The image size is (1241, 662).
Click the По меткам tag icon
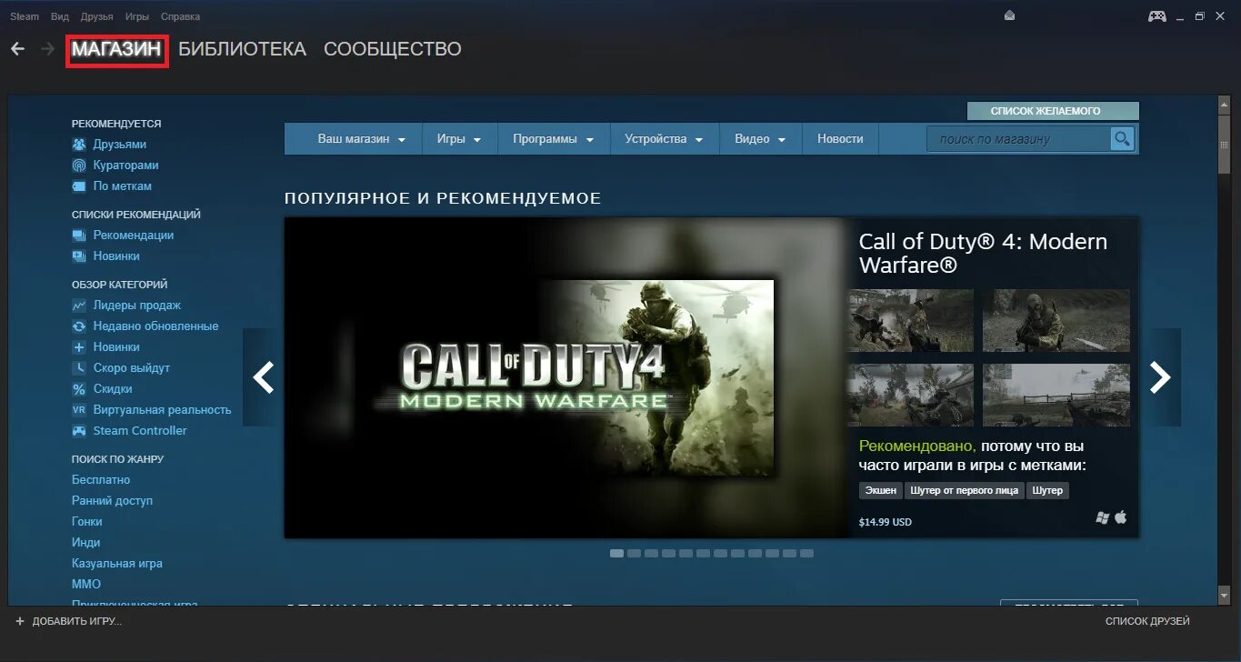[x=79, y=186]
